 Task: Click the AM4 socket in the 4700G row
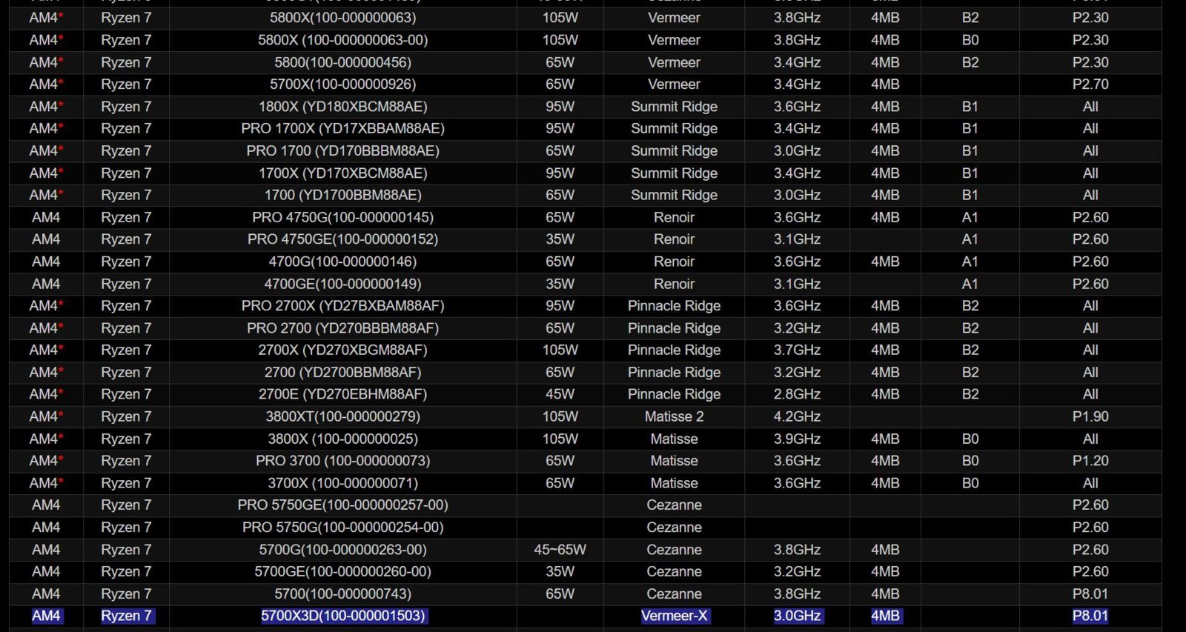coord(46,262)
